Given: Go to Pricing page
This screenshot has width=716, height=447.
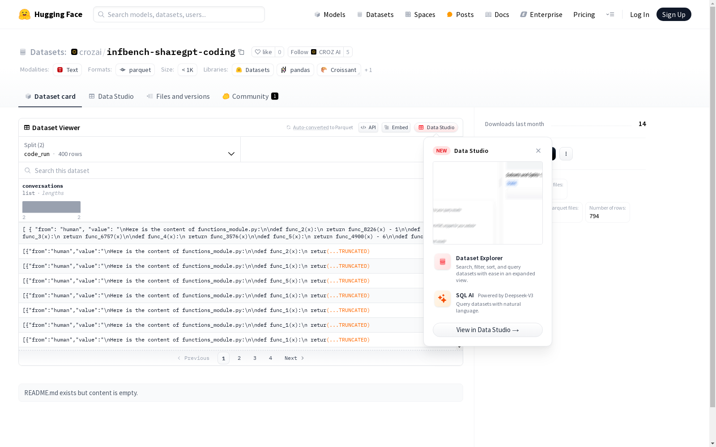Looking at the screenshot, I should [584, 14].
